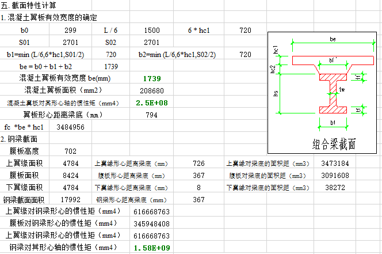Click the cell containing 3484956

pos(70,127)
